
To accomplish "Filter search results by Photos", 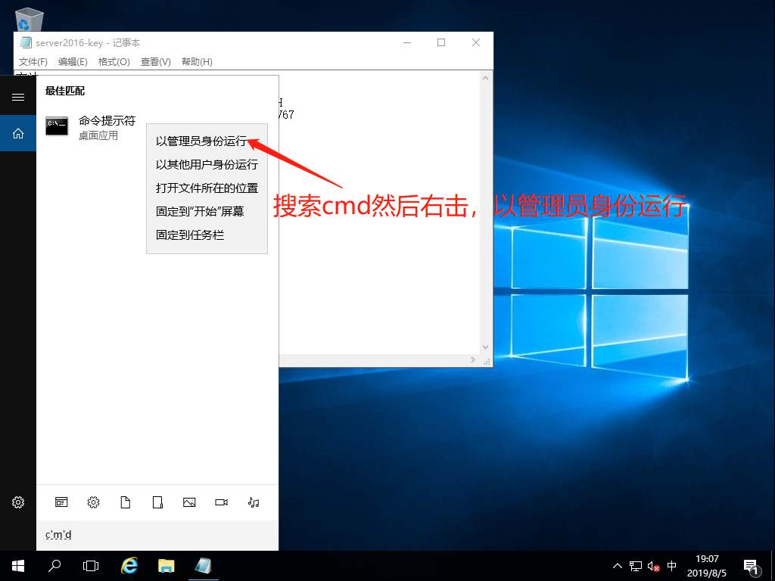I will tap(189, 502).
